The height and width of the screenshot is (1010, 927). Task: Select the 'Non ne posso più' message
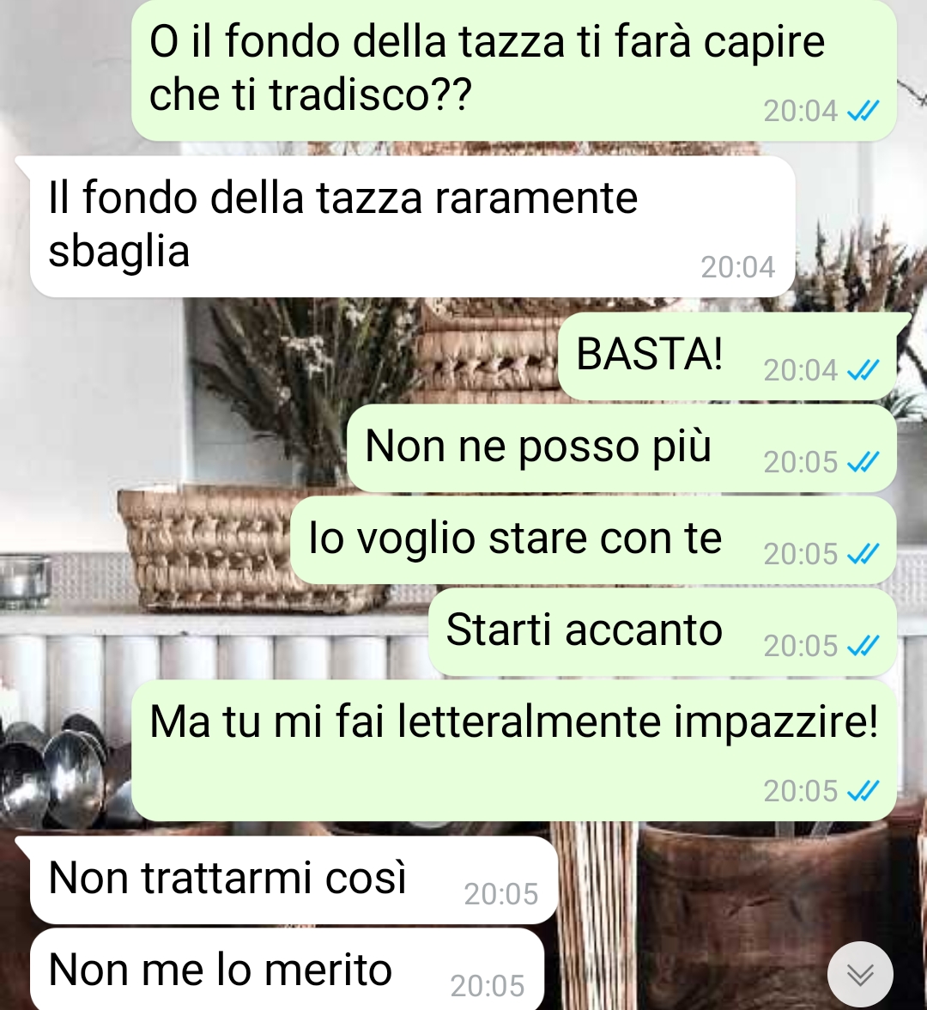621,447
